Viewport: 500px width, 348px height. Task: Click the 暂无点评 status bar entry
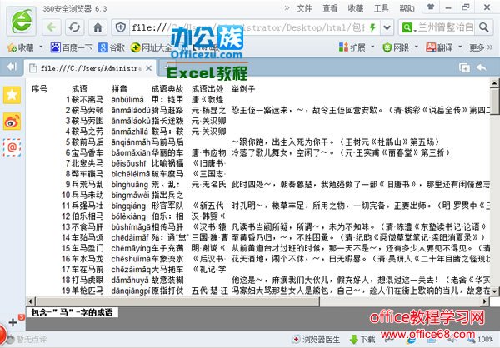pos(27,339)
